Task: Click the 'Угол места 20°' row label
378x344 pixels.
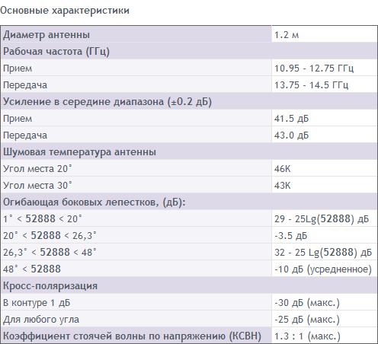Action: pos(37,169)
